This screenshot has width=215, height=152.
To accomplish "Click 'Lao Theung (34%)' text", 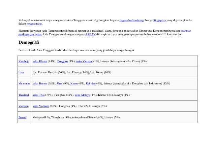I will (78, 72).
